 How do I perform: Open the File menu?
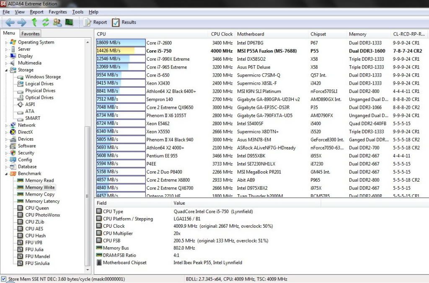tap(6, 12)
